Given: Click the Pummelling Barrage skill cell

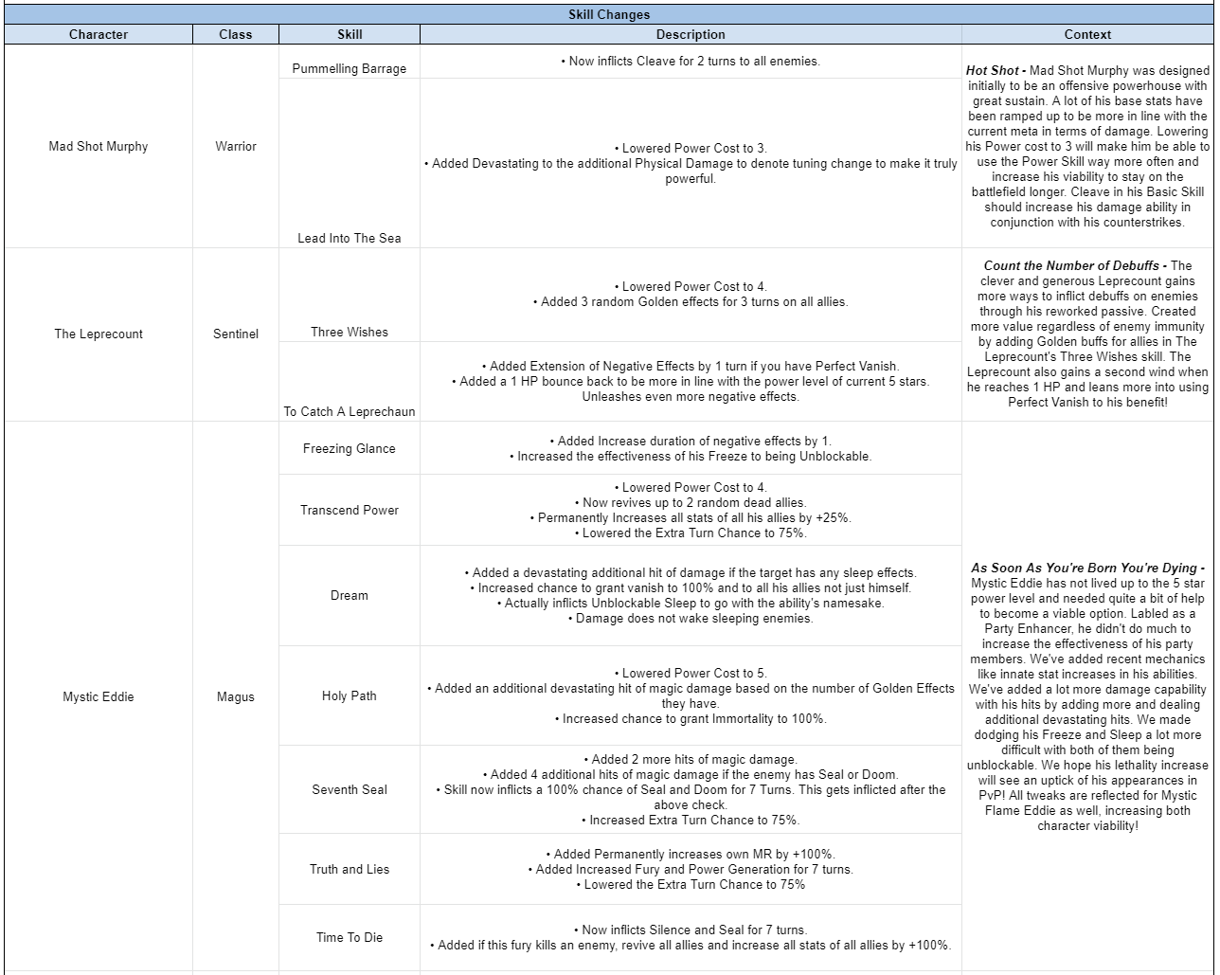Looking at the screenshot, I should (x=350, y=68).
